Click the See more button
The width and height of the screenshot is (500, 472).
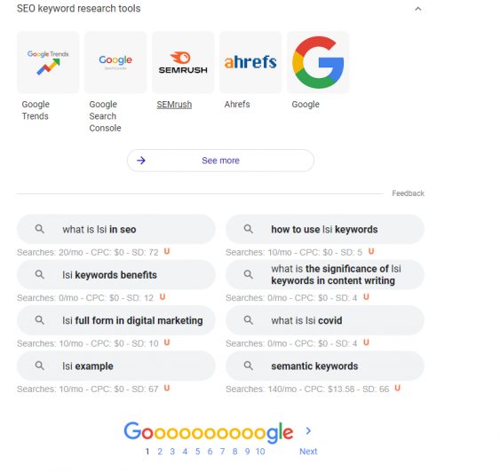click(220, 161)
